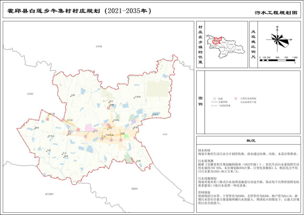Click the westernmost sewage treatment icon on map
304x215 pixels.
point(47,119)
